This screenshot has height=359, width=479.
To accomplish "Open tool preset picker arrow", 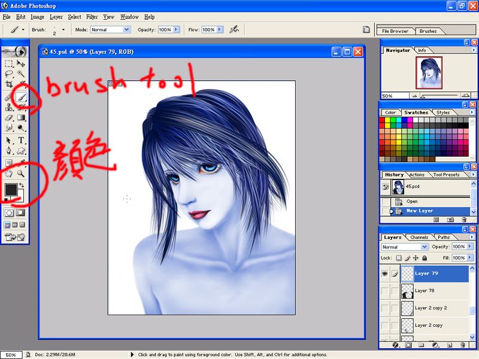I will (23, 29).
